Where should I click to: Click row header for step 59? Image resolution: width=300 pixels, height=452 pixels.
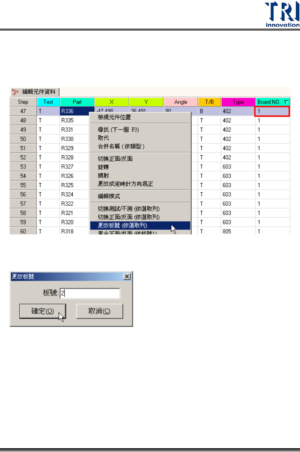(23, 222)
